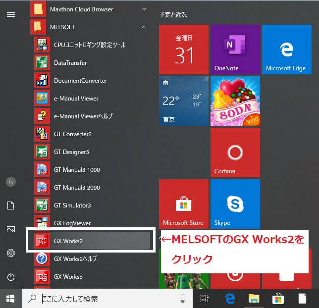Screen dimensions: 319x308
Task: Open Edge from the taskbar
Action: [230, 299]
